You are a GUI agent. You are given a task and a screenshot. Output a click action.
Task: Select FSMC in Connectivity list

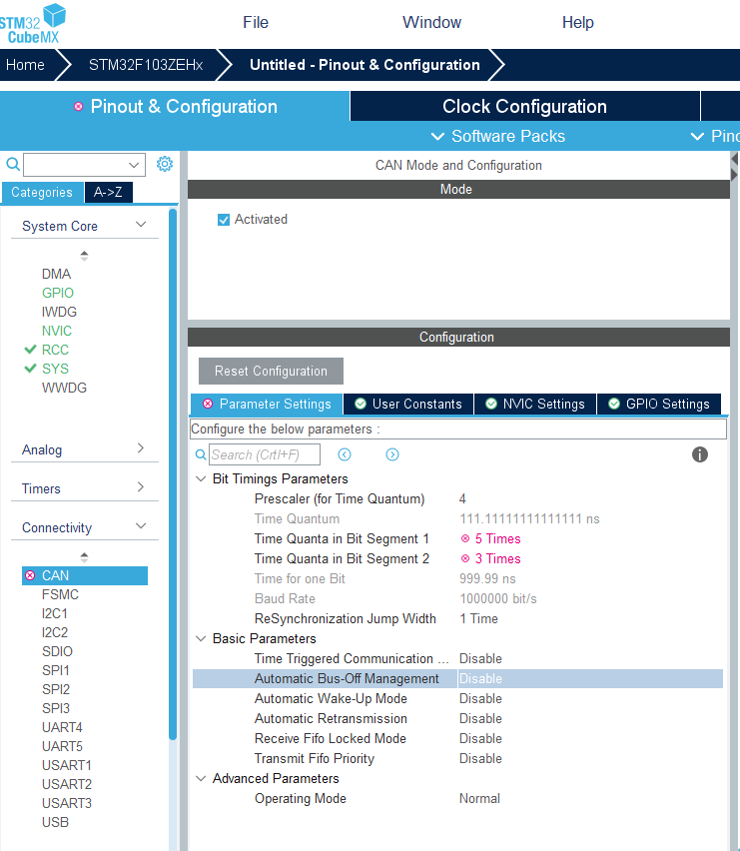tap(60, 594)
